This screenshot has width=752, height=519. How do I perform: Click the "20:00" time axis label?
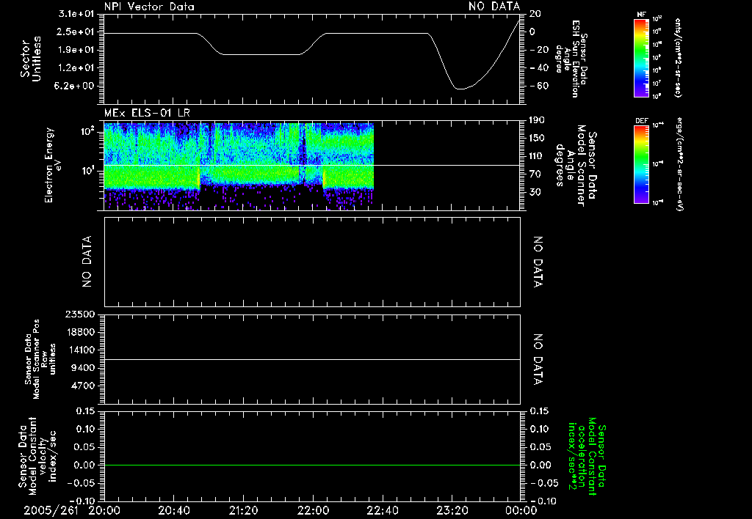click(x=104, y=510)
